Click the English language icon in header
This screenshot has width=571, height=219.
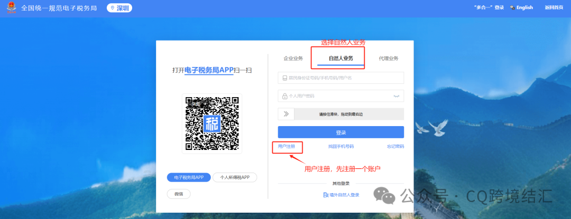pos(512,8)
